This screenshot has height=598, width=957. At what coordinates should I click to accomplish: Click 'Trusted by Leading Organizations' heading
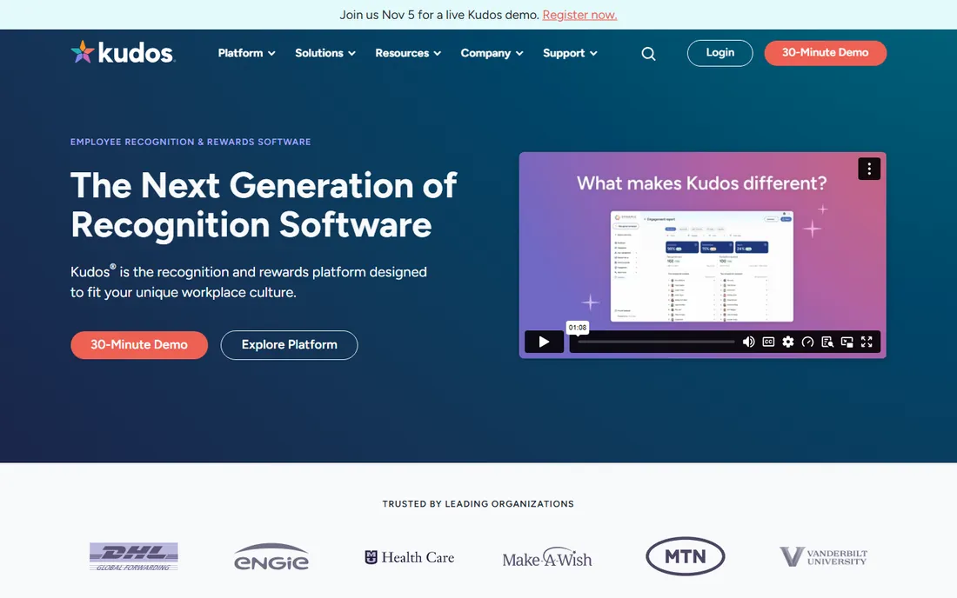pos(478,504)
